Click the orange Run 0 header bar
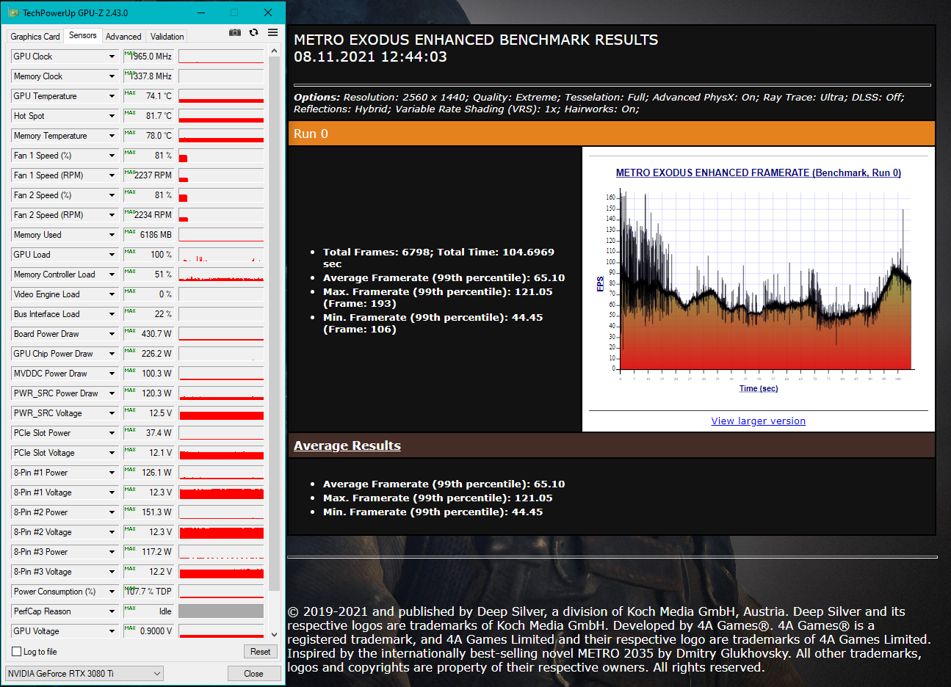Screen dimensions: 951x687 tap(612, 134)
